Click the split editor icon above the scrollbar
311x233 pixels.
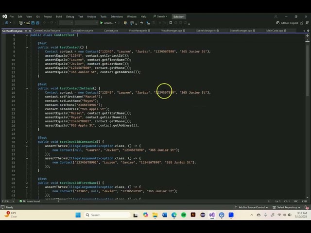pyautogui.click(x=308, y=35)
